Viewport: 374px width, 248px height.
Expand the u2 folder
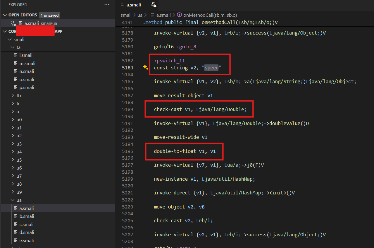13,136
